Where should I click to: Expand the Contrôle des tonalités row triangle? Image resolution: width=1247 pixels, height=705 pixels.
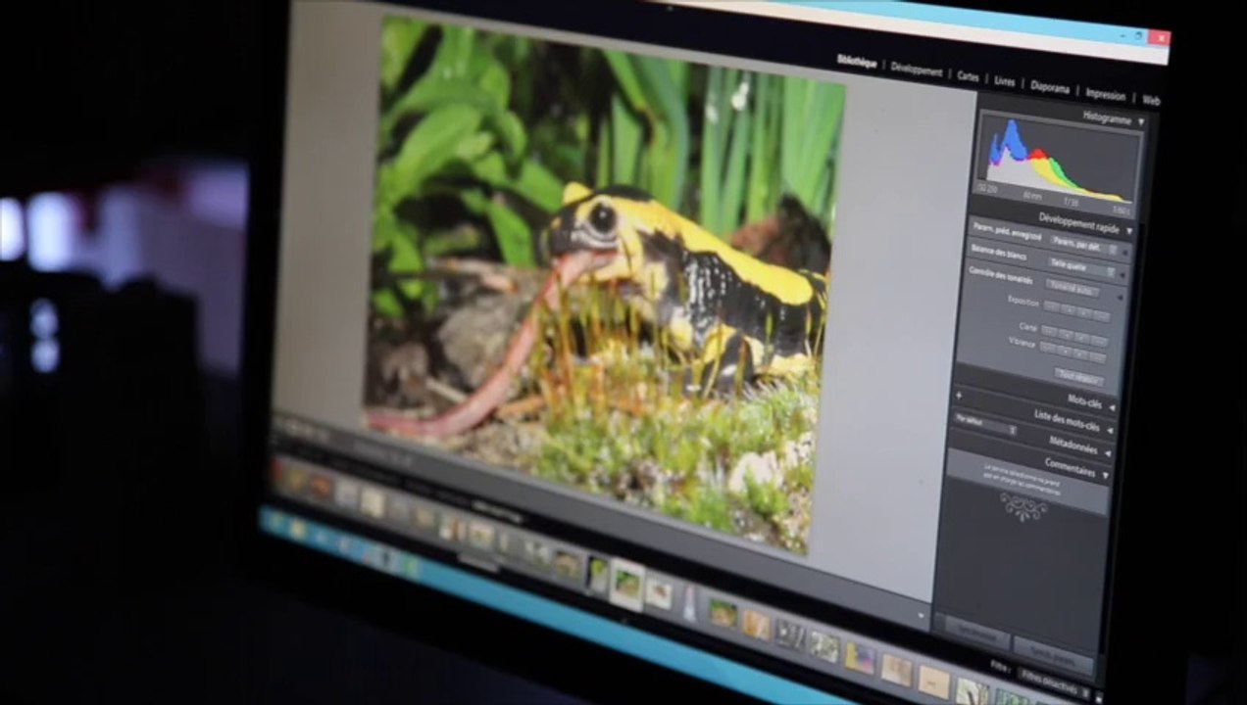1122,296
